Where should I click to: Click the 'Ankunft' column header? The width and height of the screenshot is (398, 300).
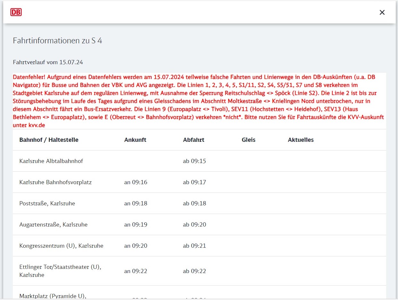coord(135,140)
